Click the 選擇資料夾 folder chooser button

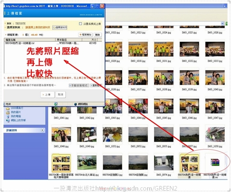[60, 27]
